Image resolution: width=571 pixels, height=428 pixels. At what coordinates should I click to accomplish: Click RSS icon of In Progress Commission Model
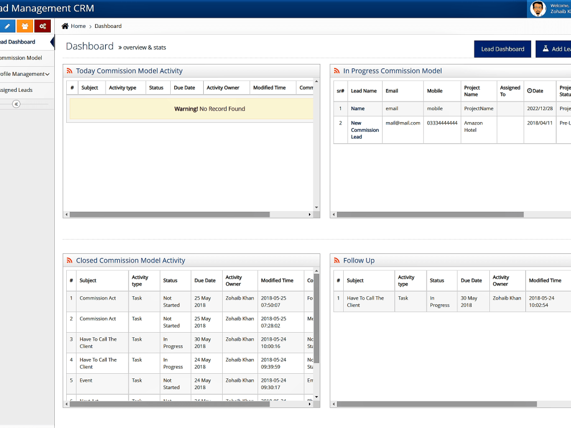pyautogui.click(x=337, y=71)
